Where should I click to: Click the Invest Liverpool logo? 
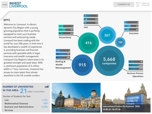(18, 5)
